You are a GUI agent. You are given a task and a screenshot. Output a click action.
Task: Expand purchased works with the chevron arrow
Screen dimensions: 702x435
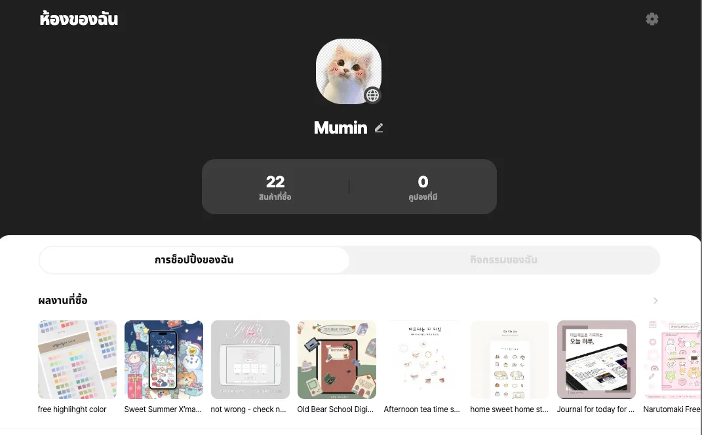click(x=655, y=301)
